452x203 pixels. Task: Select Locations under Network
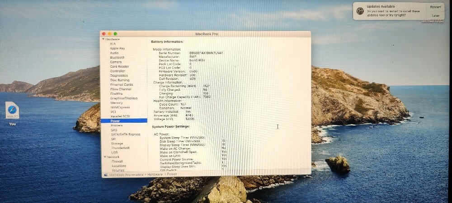coord(119,166)
